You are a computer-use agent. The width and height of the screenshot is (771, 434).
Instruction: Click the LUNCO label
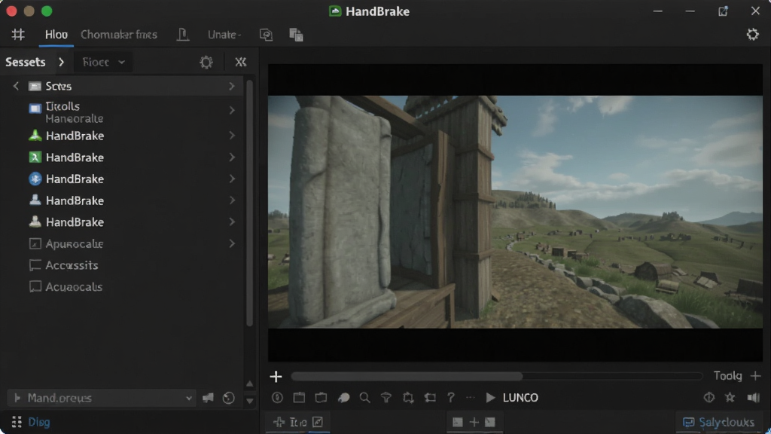pyautogui.click(x=520, y=398)
